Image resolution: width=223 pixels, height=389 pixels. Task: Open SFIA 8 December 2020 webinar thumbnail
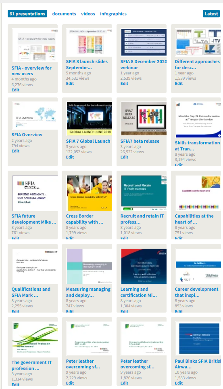click(x=144, y=42)
